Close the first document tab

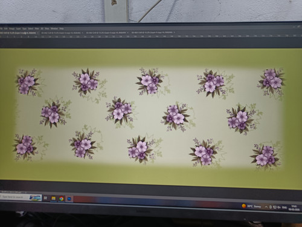37,33
